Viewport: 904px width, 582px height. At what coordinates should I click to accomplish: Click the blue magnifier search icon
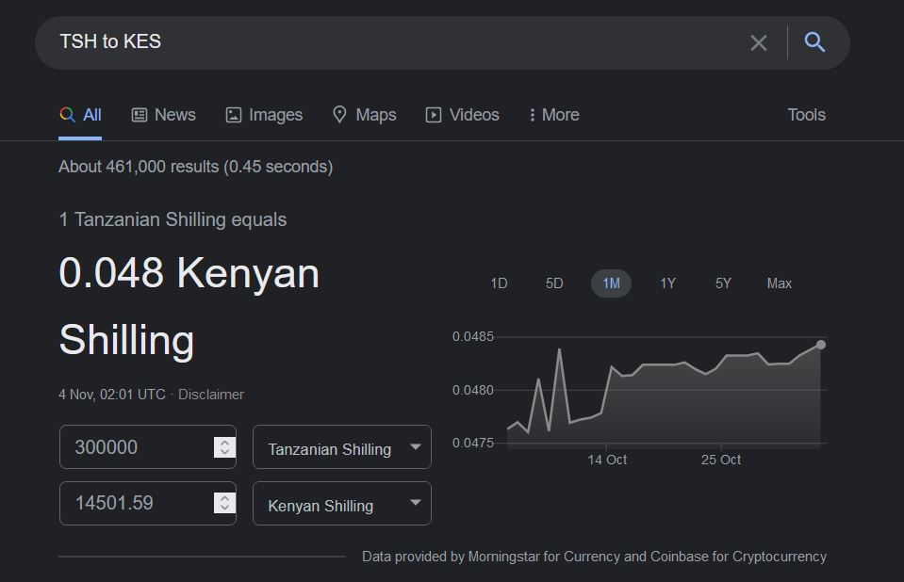[814, 42]
